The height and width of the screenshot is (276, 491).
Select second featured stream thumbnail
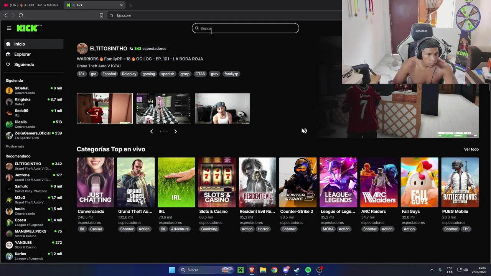[163, 108]
